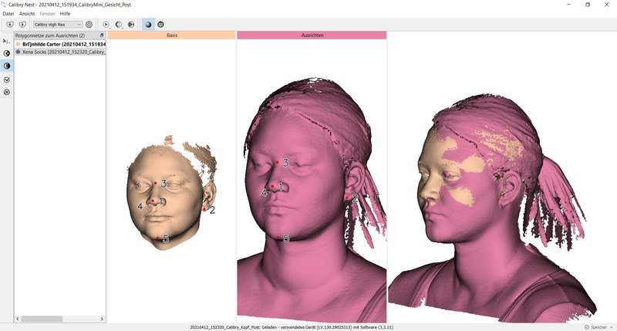Click the export scan icon in toolbar

(22, 25)
